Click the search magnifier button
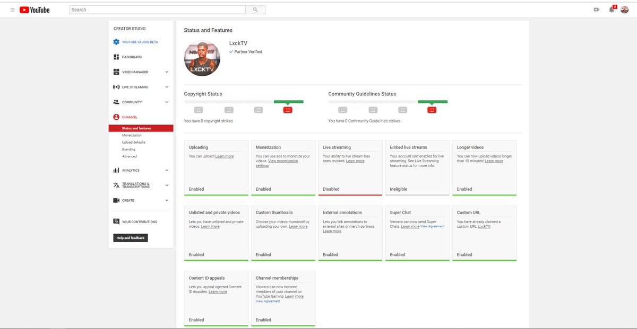This screenshot has width=637, height=329. tap(255, 10)
